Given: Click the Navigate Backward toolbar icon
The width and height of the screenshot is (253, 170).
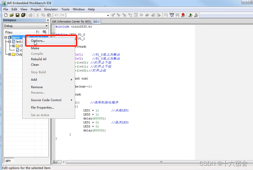Looking at the screenshot, I should tap(153, 15).
